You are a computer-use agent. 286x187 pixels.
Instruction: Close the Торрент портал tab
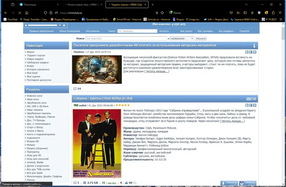tap(145, 5)
